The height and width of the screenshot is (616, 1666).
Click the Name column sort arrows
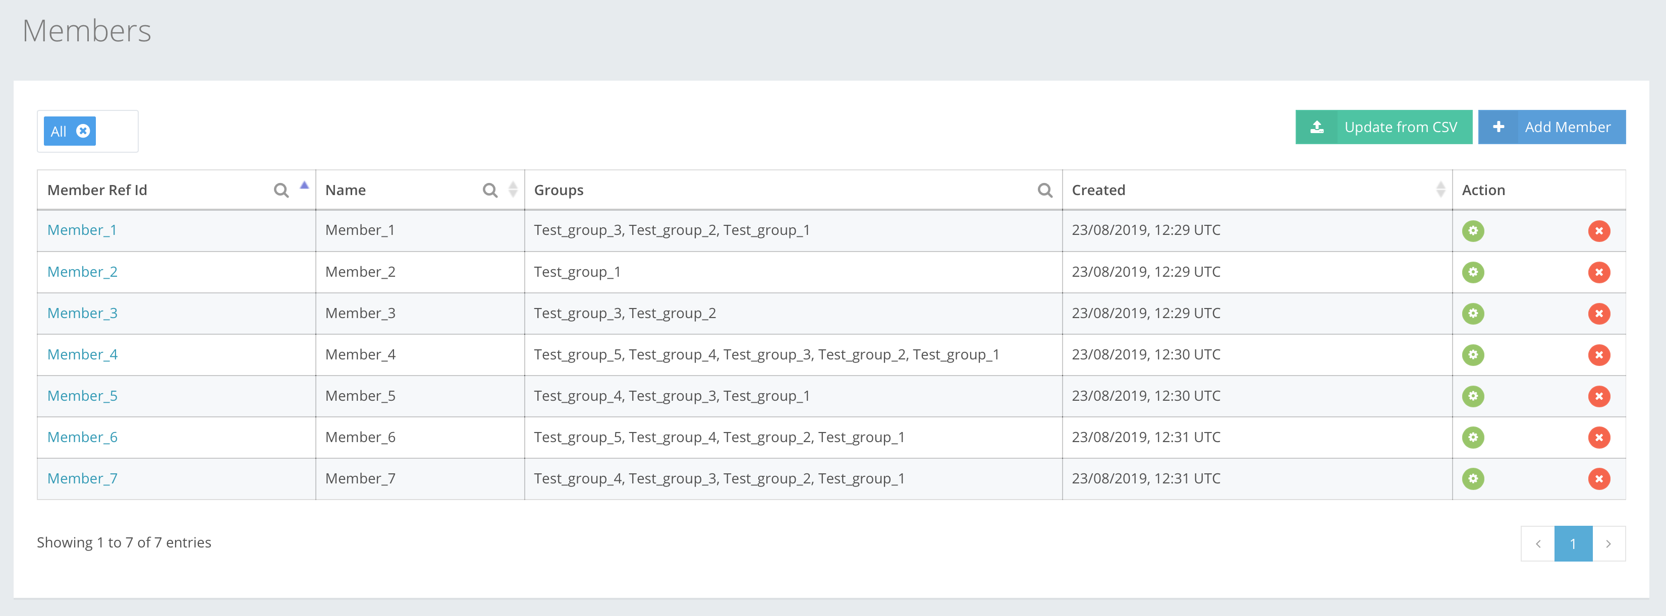point(512,190)
